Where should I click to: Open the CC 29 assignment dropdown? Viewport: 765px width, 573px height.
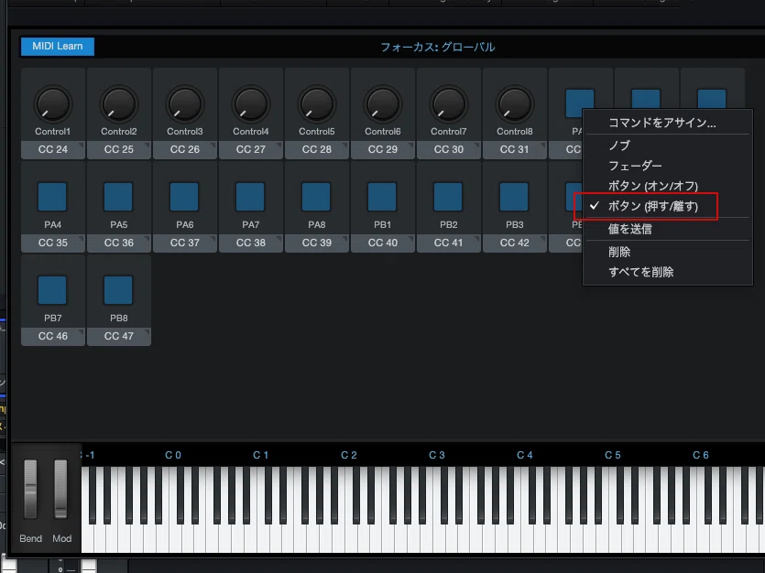coord(383,149)
